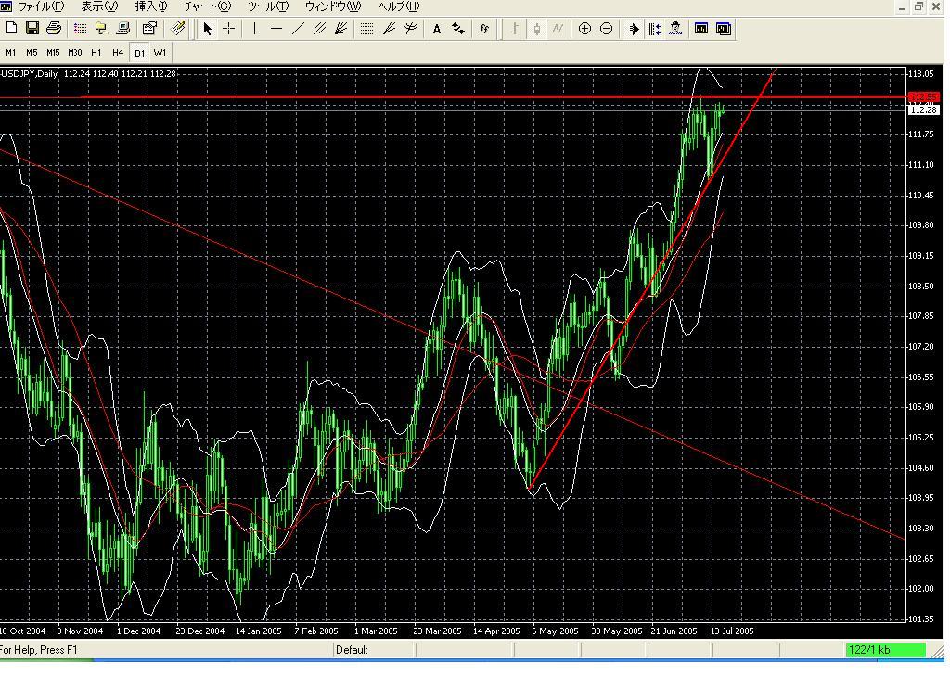Image resolution: width=950 pixels, height=688 pixels.
Task: Switch chart to candlestick display
Action: (x=538, y=29)
